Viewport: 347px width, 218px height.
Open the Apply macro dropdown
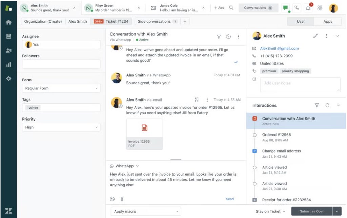point(146,211)
